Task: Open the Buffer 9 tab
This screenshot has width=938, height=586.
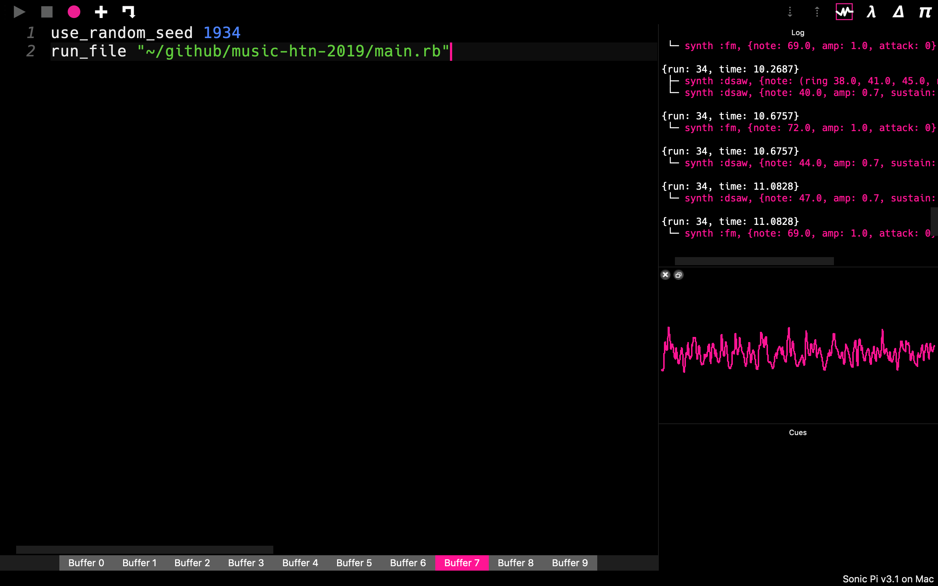Action: coord(569,563)
